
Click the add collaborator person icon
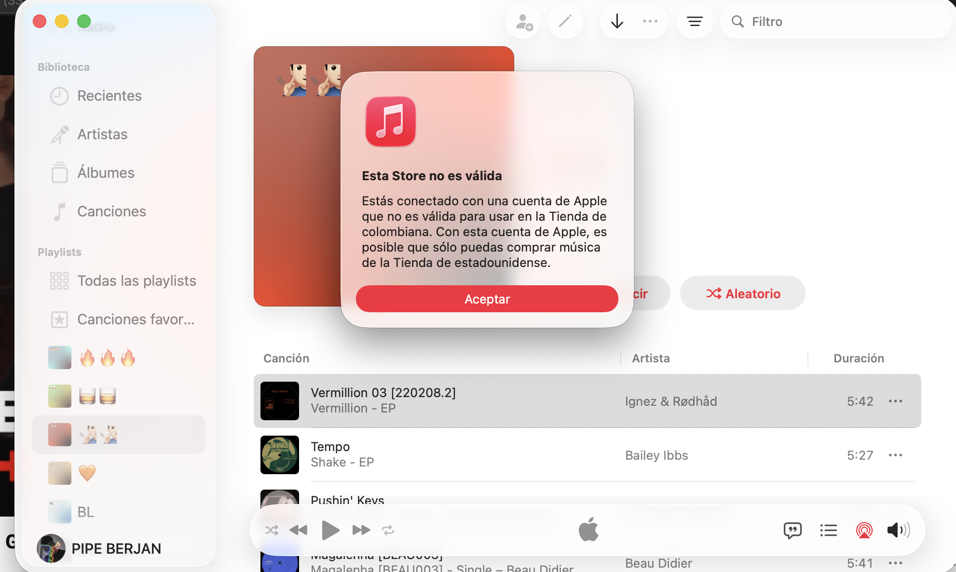click(523, 22)
